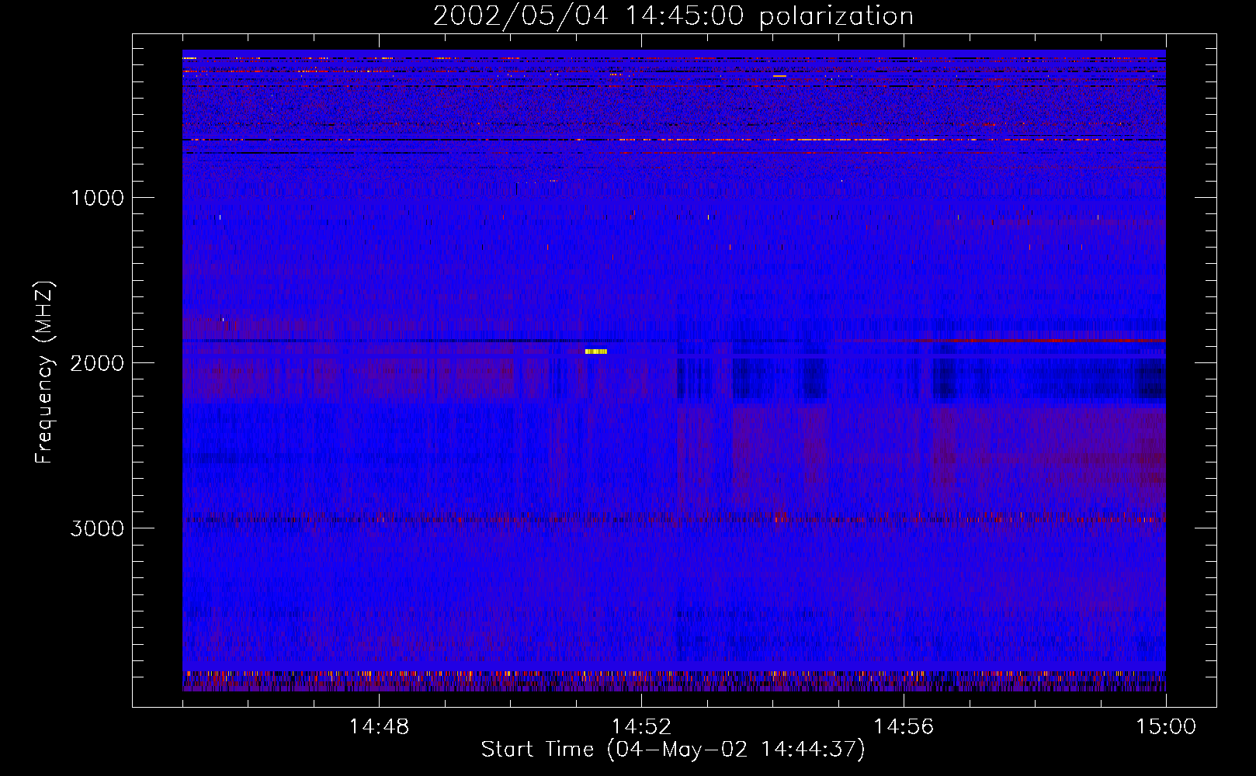
Task: Click the plot title '2002/05/04 14:45:00 polarization'
Action: pyautogui.click(x=673, y=16)
